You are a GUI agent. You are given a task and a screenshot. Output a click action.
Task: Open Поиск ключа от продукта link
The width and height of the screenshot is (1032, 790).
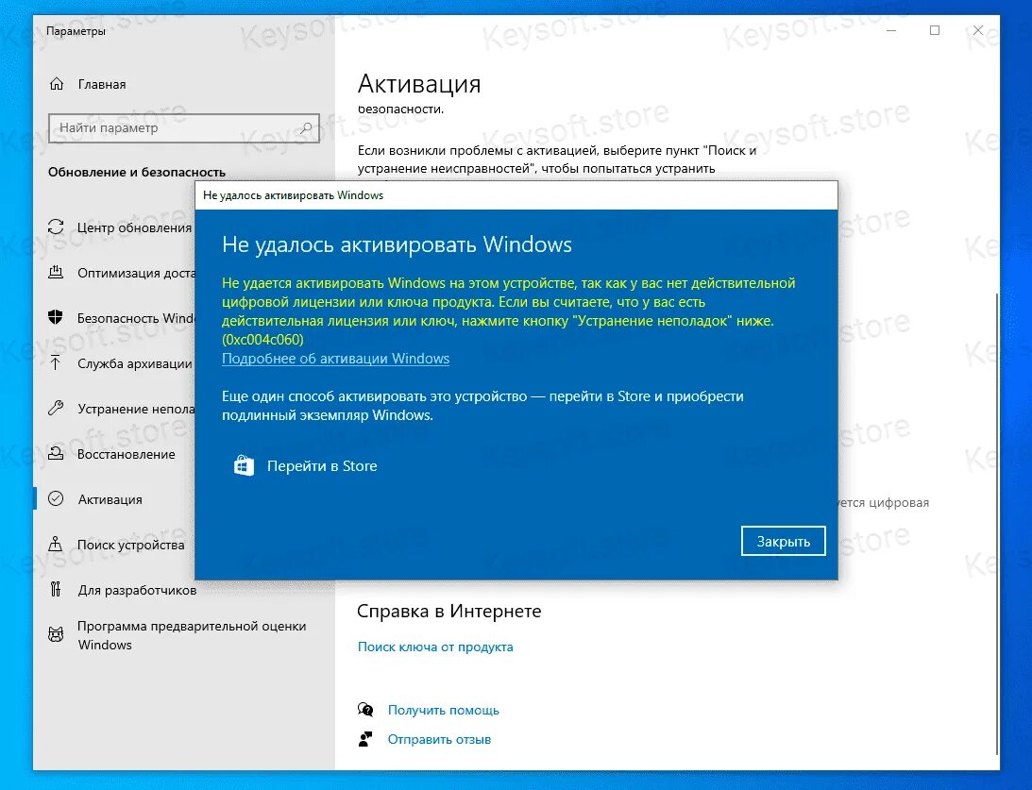tap(435, 647)
